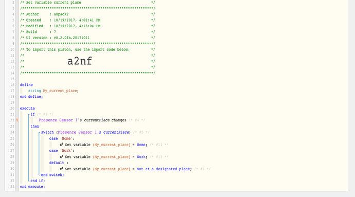
Task: Click Set variable equals Home statement
Action: [103, 145]
